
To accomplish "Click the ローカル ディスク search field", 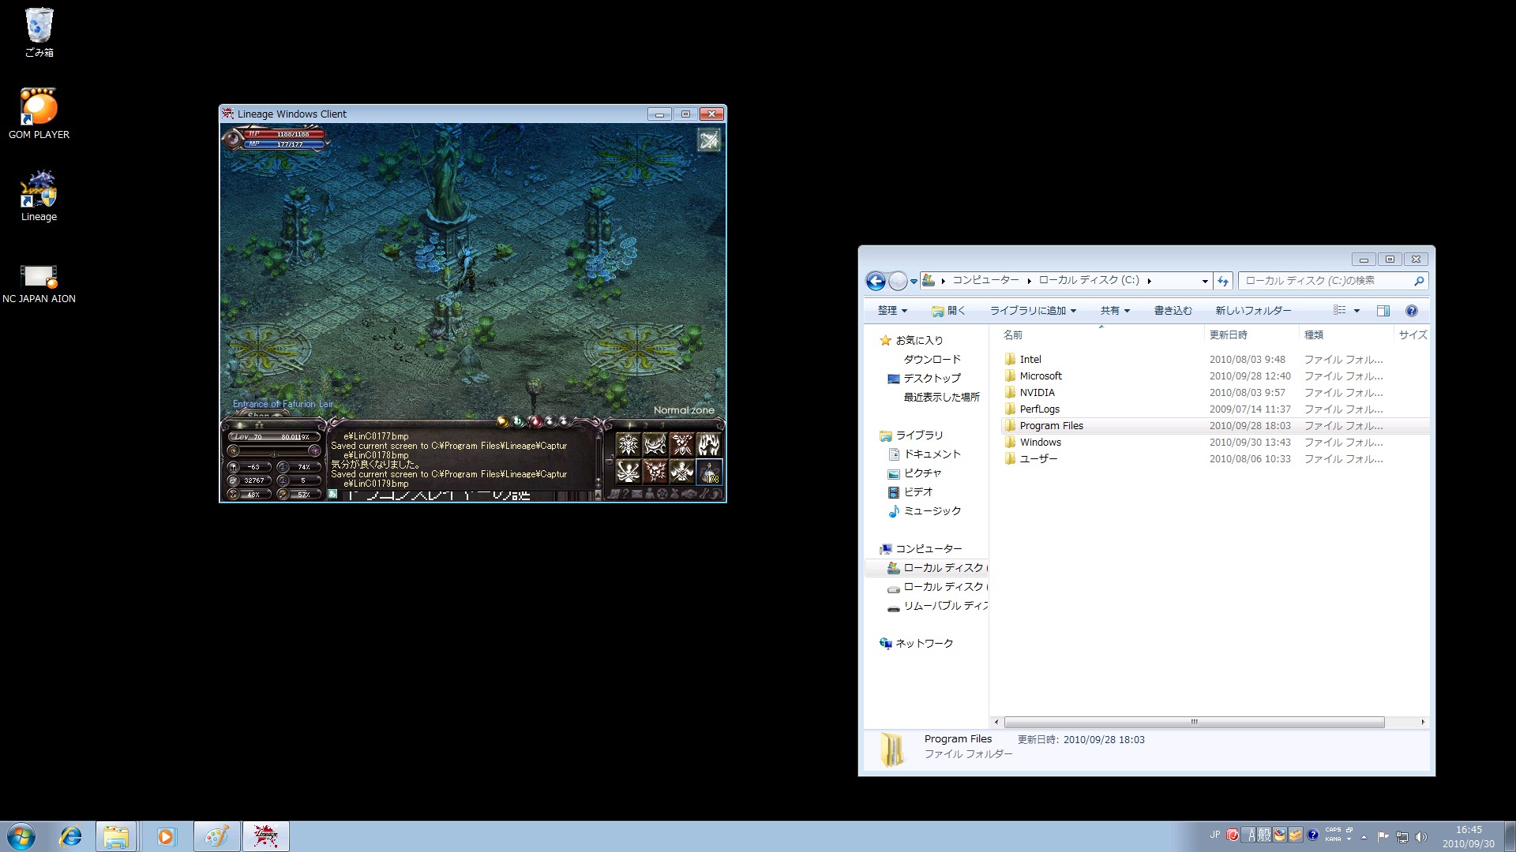I will coord(1326,281).
